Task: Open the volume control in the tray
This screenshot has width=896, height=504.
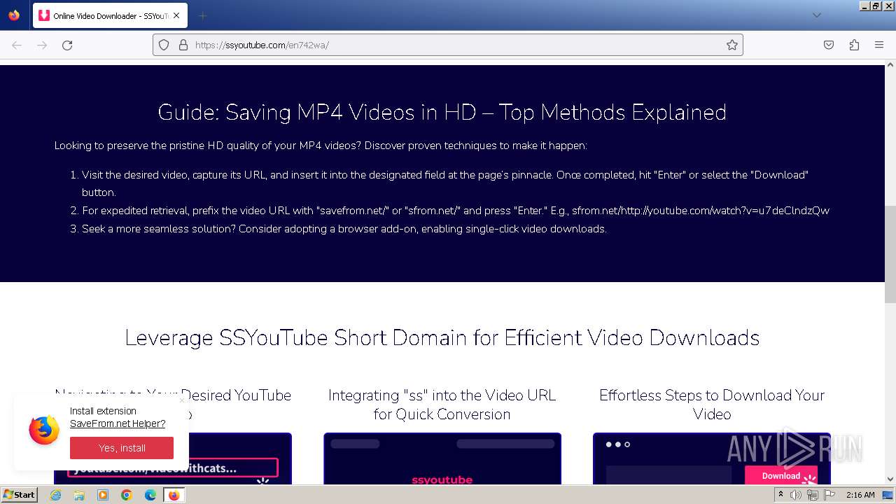Action: (796, 495)
